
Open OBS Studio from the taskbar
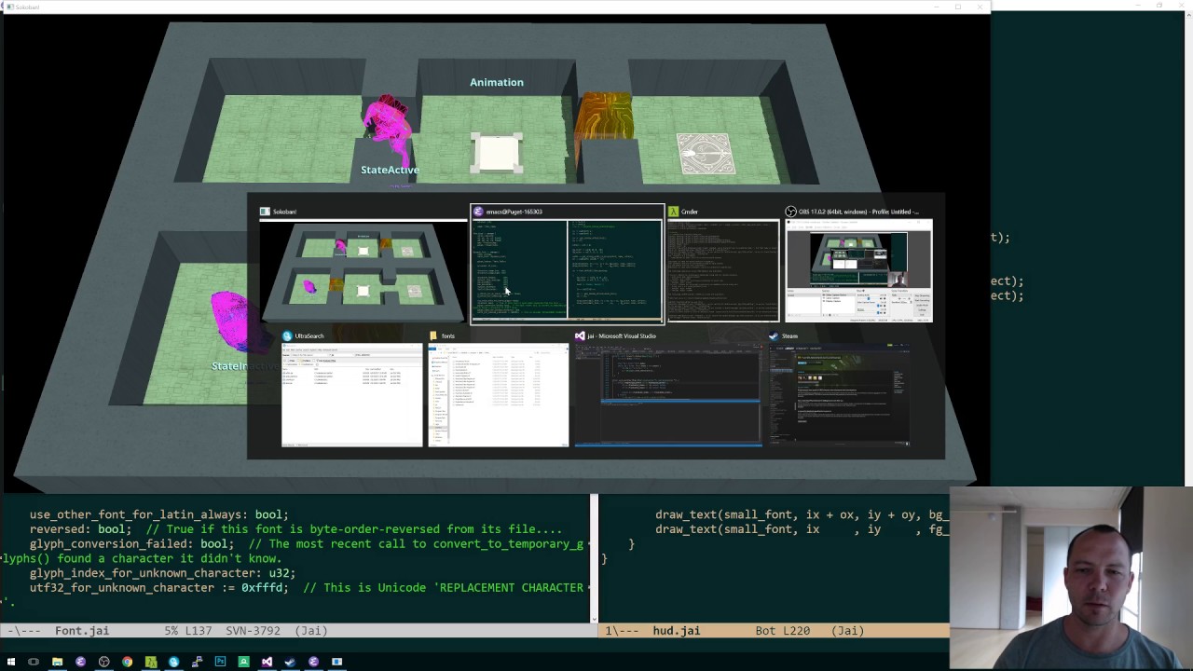click(x=103, y=662)
